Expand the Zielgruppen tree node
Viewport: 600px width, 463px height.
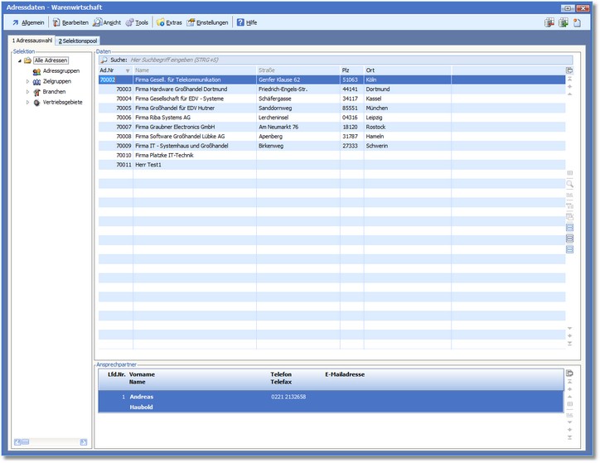(x=27, y=82)
